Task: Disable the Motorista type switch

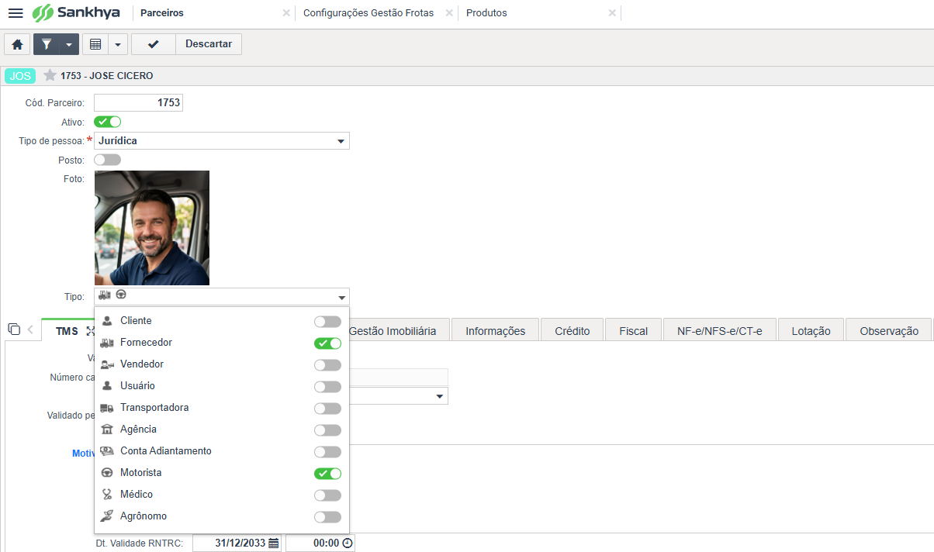Action: (327, 474)
